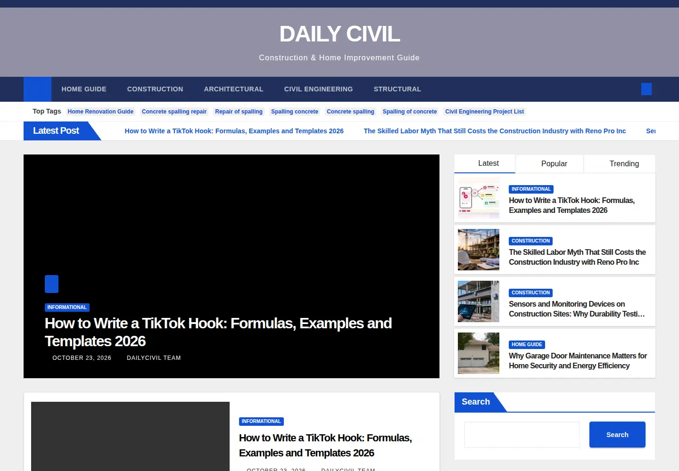Screen dimensions: 679x471
Task: Open Skilled Labor Myth headline in the ticker
Action: pyautogui.click(x=495, y=131)
